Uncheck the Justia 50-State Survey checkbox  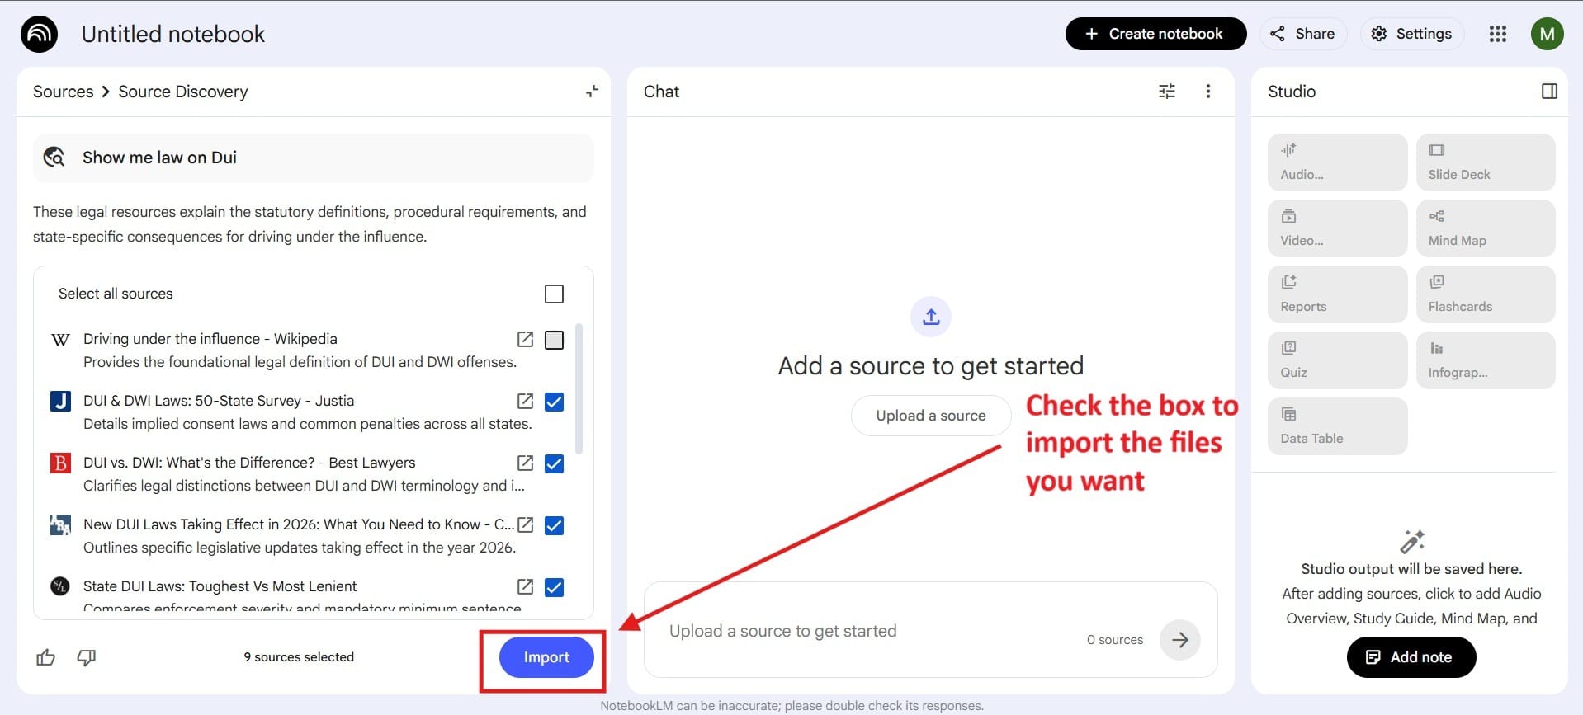555,402
